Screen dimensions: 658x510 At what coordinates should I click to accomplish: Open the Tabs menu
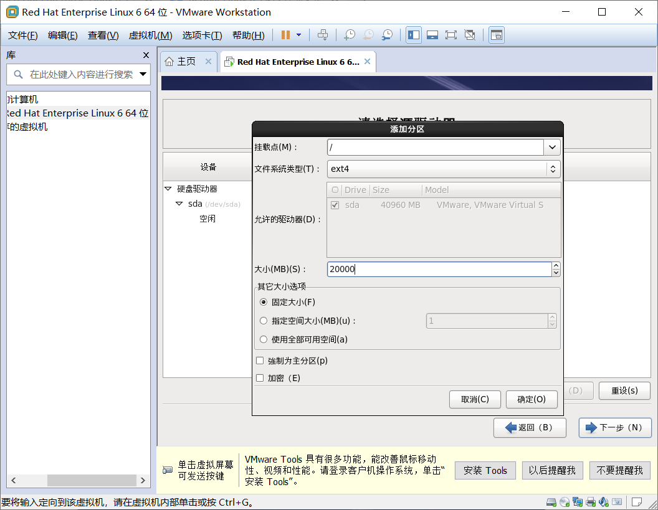point(202,35)
